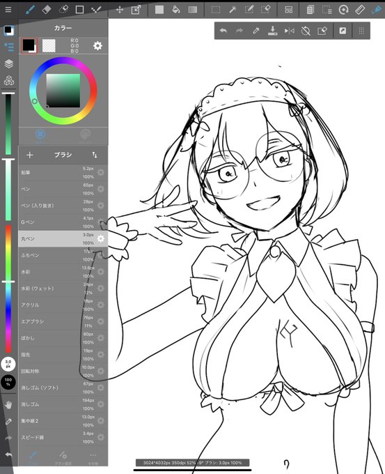This screenshot has height=474, width=385.
Task: Open the color panel icon in left sidebar
Action: point(8,31)
